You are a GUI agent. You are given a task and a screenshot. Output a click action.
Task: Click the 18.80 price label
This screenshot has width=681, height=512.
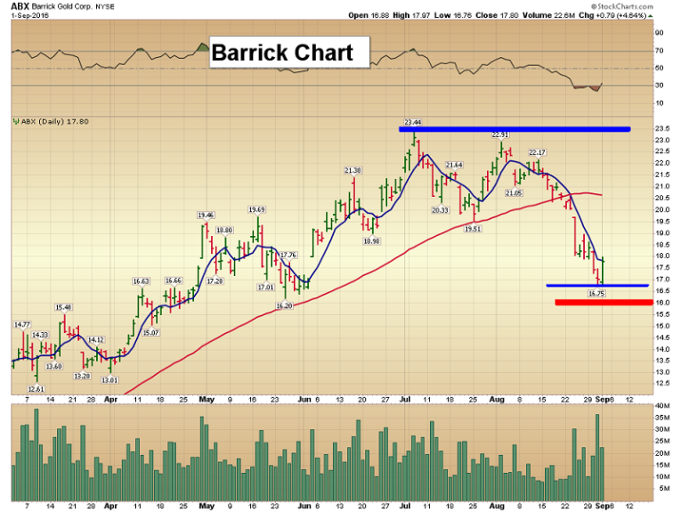pos(224,230)
